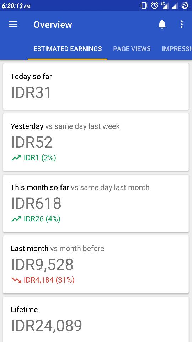
Task: Open the Today so far earnings card
Action: tap(96, 87)
